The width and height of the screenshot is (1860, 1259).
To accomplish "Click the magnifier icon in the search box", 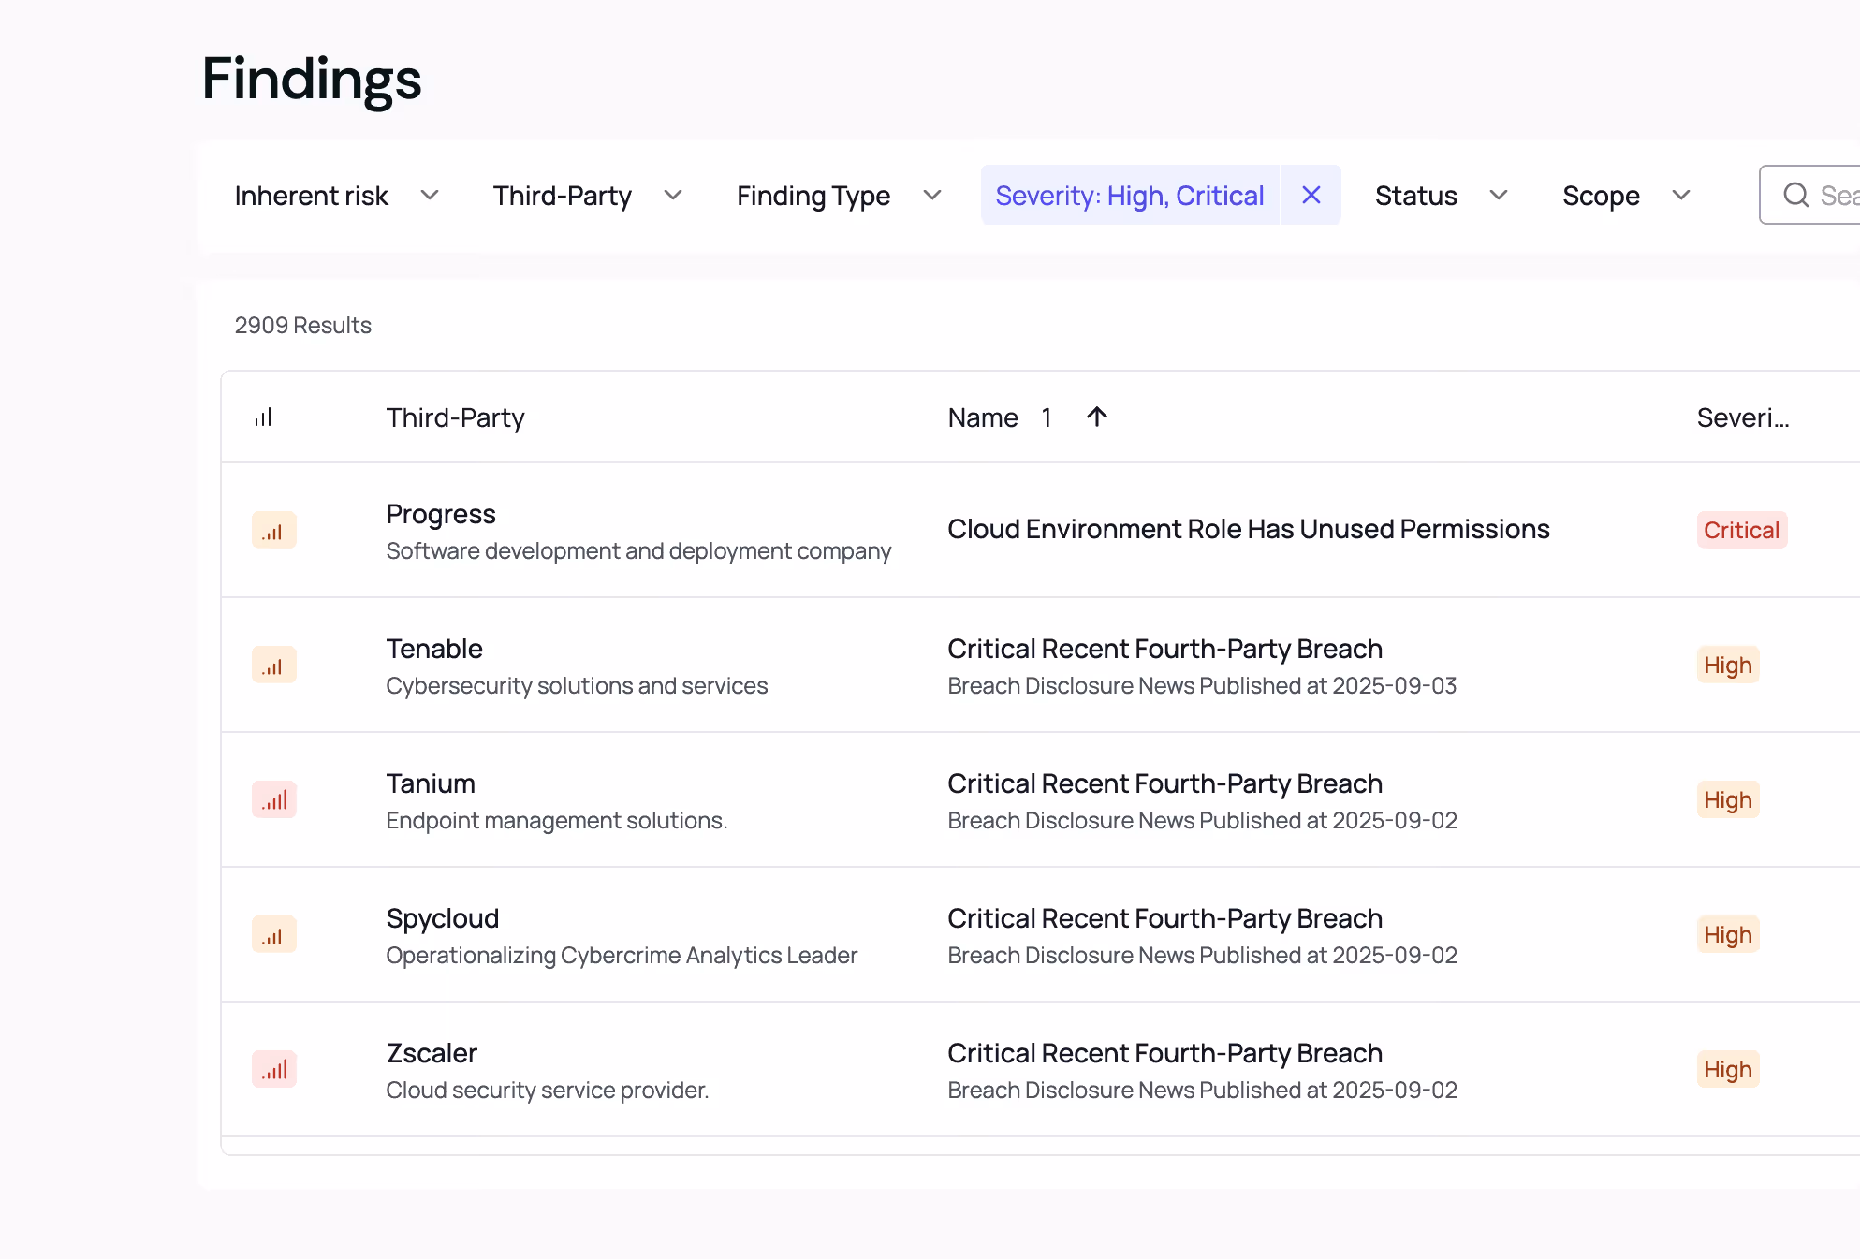I will click(x=1795, y=195).
